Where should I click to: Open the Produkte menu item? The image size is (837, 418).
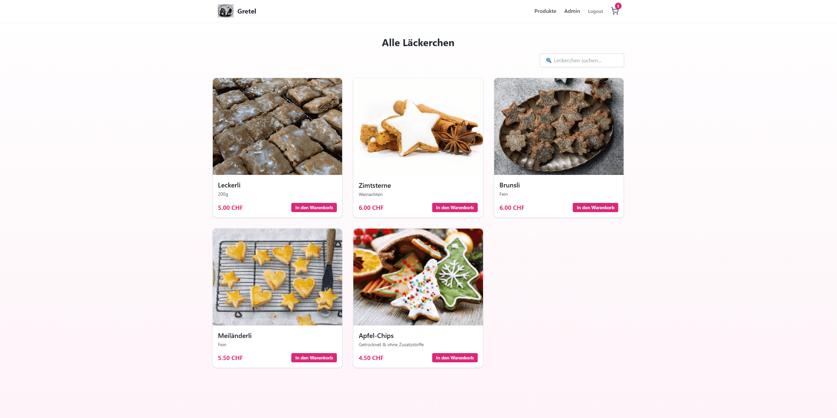point(545,11)
